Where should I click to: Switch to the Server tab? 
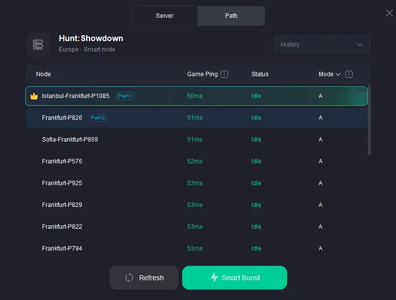164,16
